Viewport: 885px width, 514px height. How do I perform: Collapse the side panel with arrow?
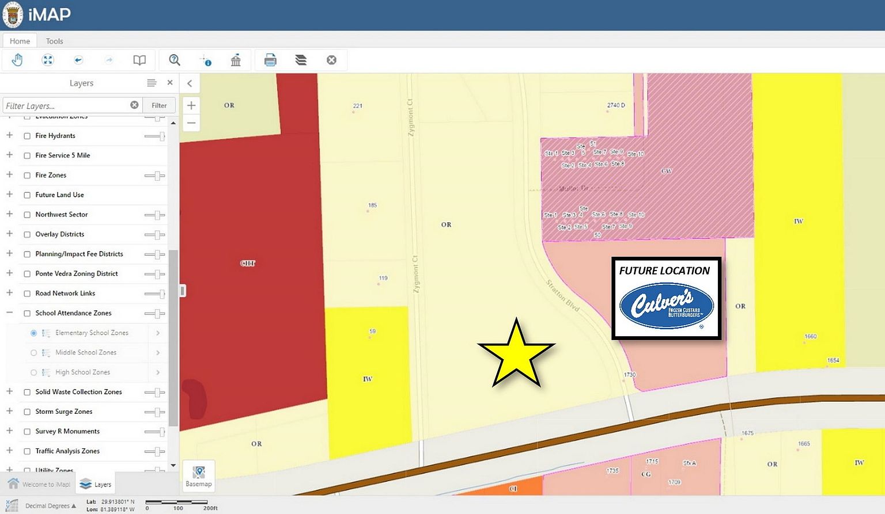click(190, 83)
